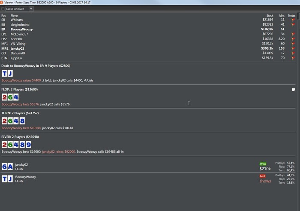Sort by Stack column header

tap(270, 15)
